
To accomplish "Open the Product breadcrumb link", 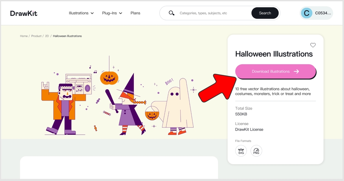I will tap(36, 36).
